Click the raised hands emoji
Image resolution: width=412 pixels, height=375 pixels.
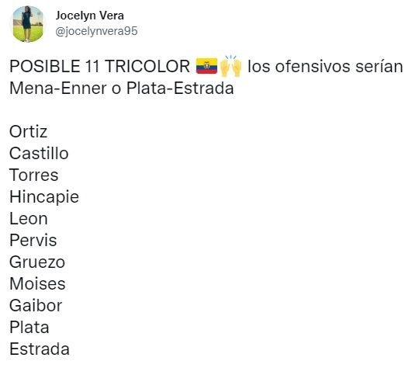point(230,66)
